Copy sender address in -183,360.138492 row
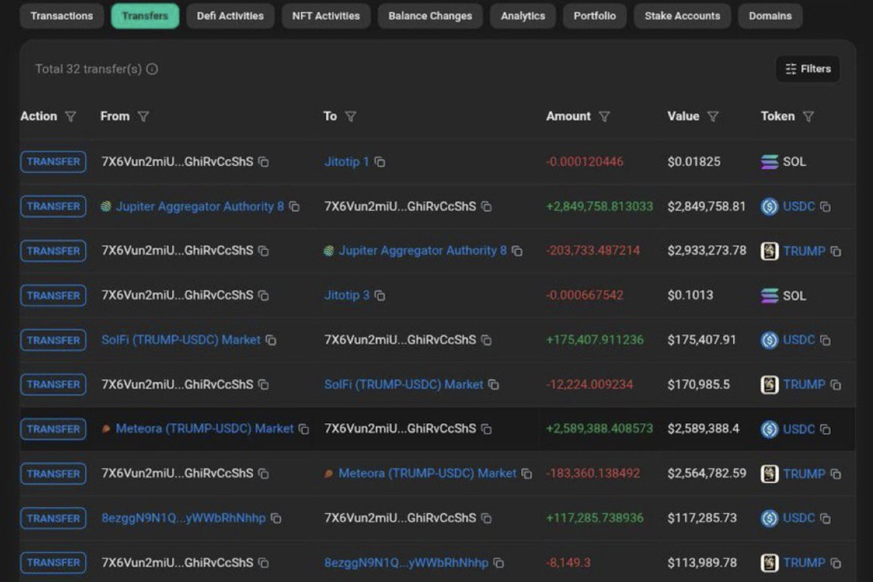This screenshot has width=873, height=582. coord(264,474)
